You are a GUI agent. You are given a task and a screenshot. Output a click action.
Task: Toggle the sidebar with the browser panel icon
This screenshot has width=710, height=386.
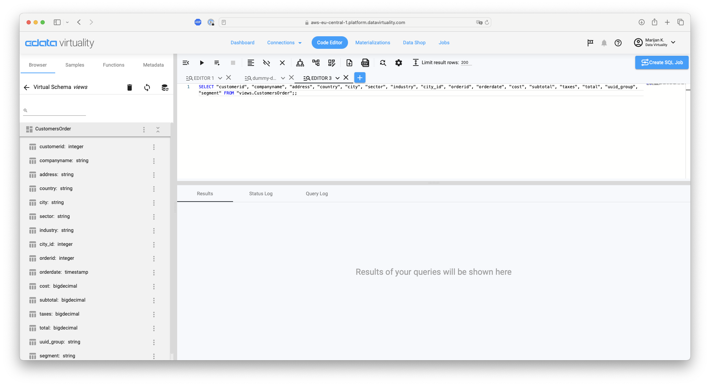tap(57, 22)
